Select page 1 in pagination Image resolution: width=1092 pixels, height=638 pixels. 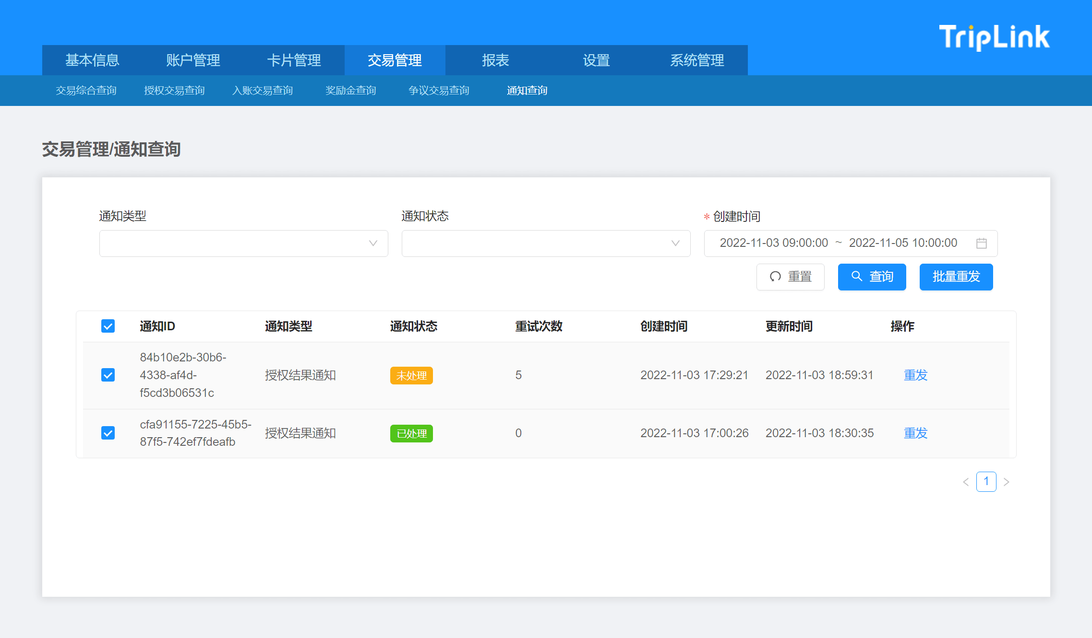click(986, 481)
